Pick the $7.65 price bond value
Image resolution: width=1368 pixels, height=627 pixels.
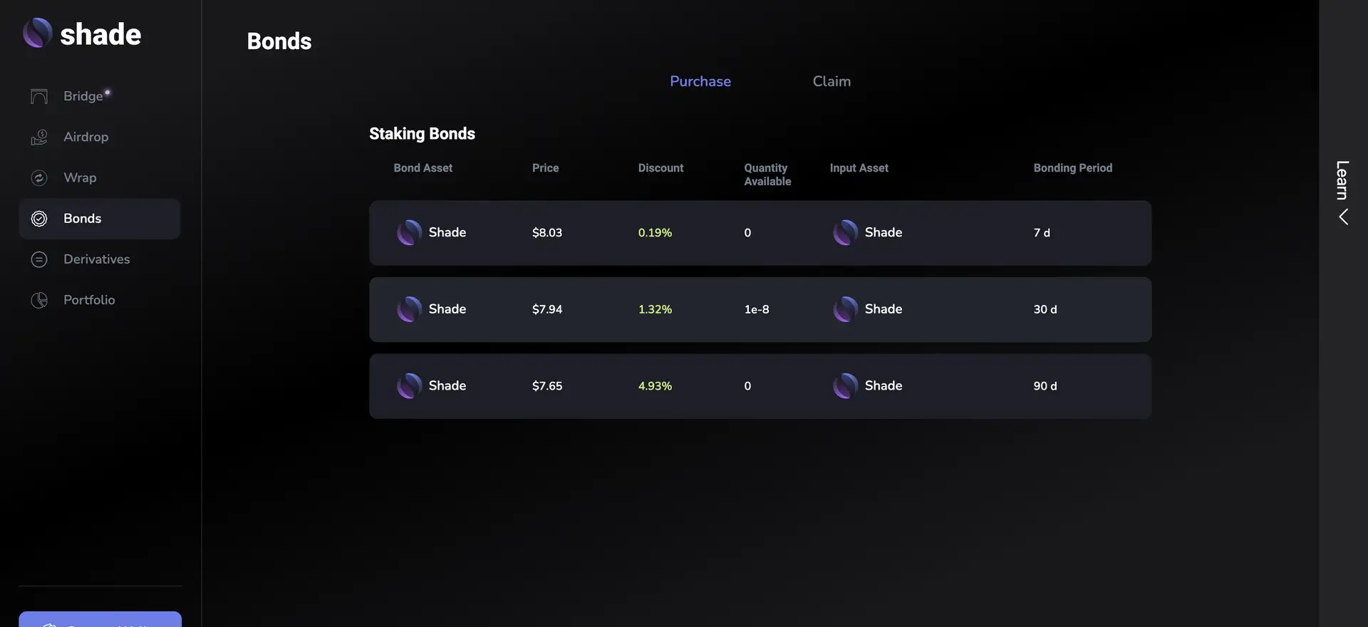click(x=547, y=386)
